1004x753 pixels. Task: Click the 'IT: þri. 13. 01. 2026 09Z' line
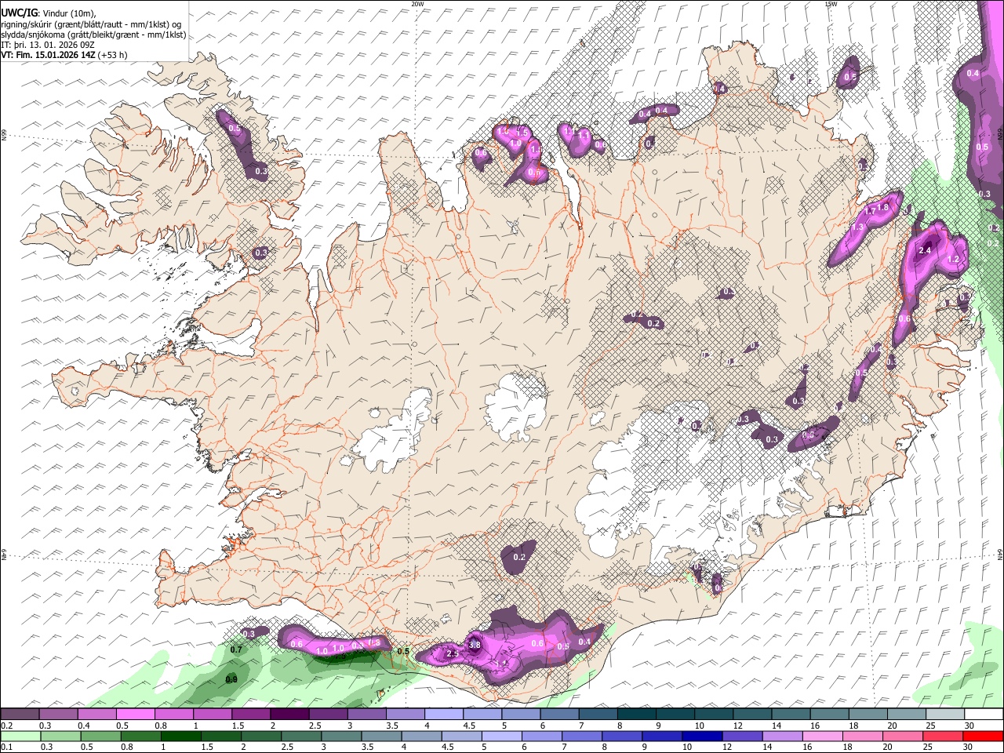(48, 45)
